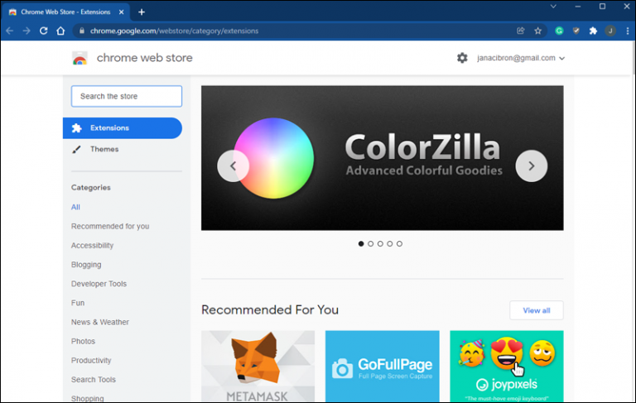Jump to the second carousel dot

(370, 243)
